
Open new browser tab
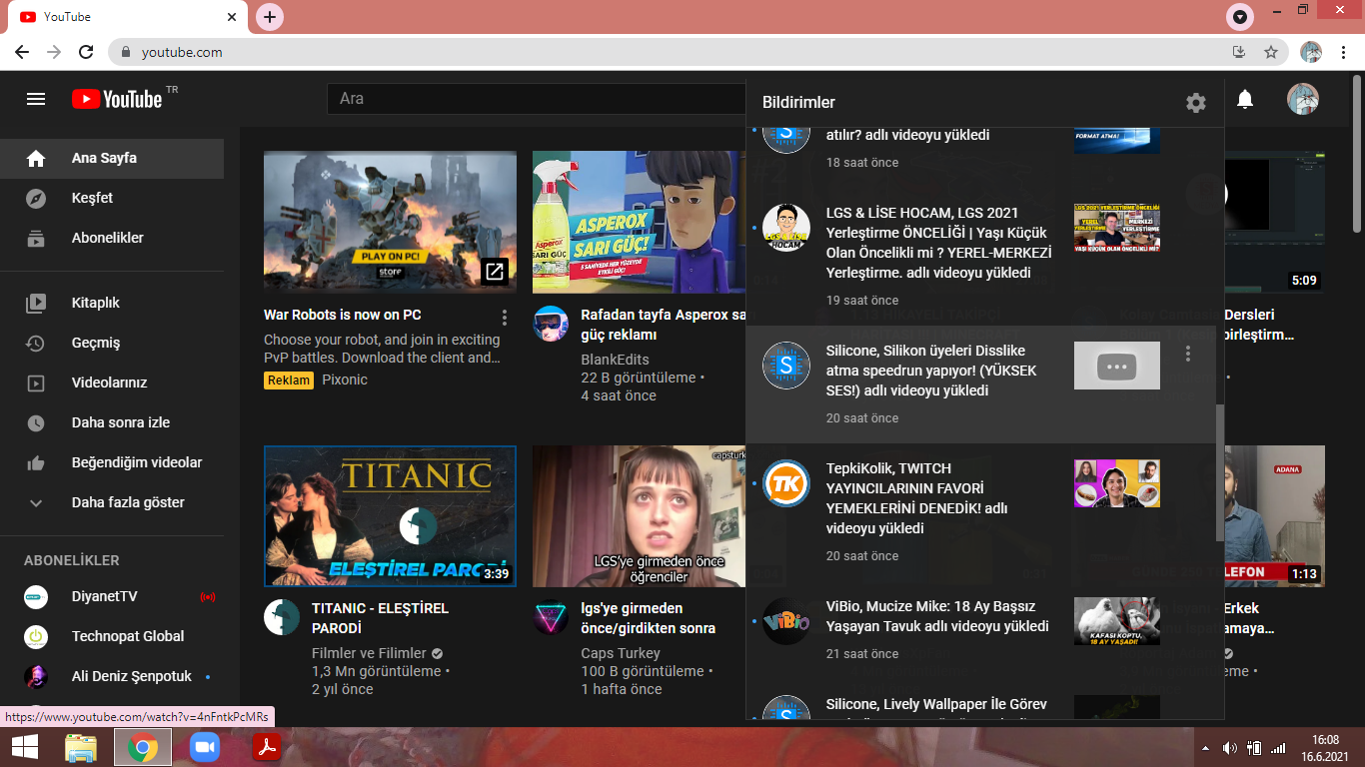click(270, 17)
